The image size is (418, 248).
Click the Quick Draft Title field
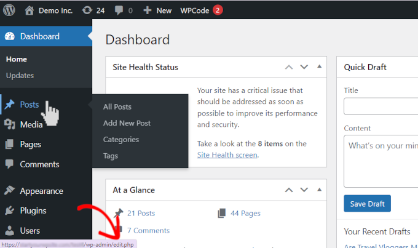(x=381, y=106)
